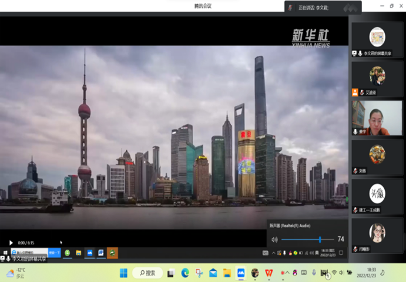Open touch keyboard tray icon
Image resolution: width=406 pixels, height=282 pixels.
point(304,273)
